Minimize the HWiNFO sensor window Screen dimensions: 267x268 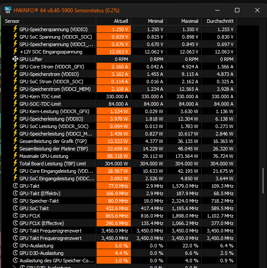pyautogui.click(x=217, y=10)
